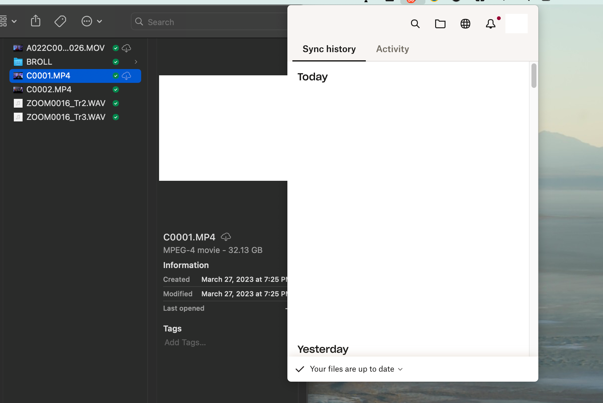Image resolution: width=603 pixels, height=403 pixels.
Task: Open the search magnifier in the sync panel
Action: coord(415,24)
